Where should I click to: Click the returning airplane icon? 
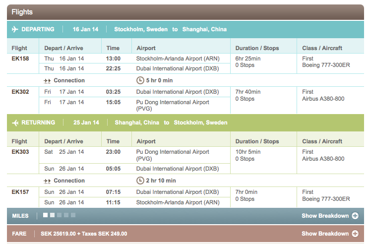(15, 123)
